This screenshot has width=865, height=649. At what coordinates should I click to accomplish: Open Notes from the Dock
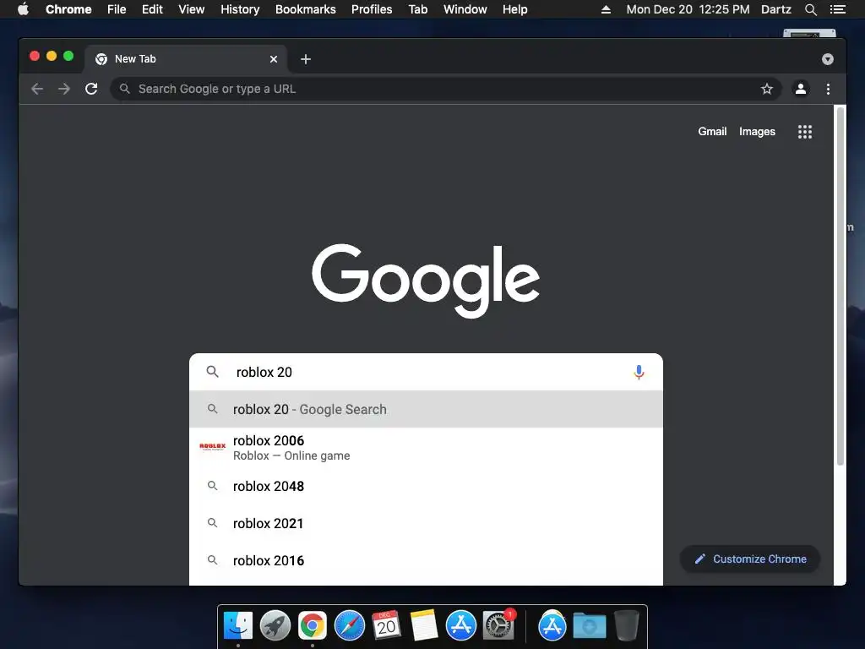[x=424, y=626]
